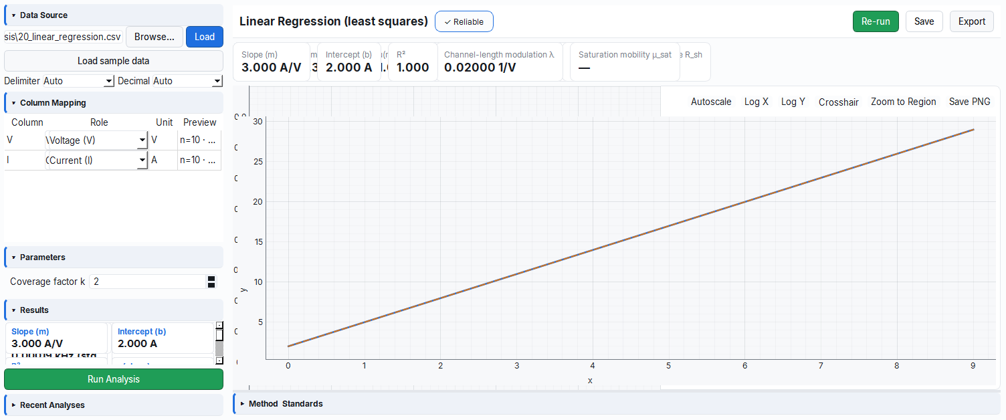Screen dimensions: 1006x420
Task: Click Load sample data
Action: click(x=114, y=61)
